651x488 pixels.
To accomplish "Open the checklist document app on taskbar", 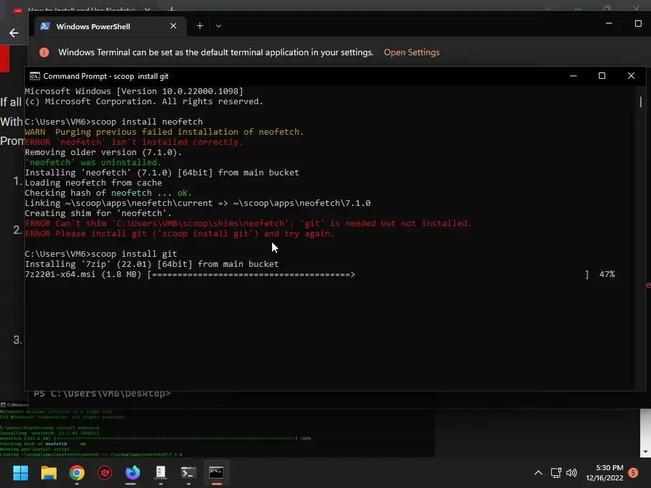I will (x=161, y=473).
